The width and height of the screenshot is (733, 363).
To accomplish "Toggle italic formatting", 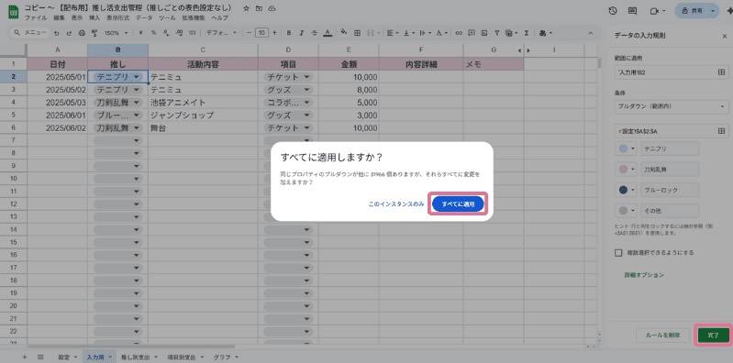I will point(302,33).
